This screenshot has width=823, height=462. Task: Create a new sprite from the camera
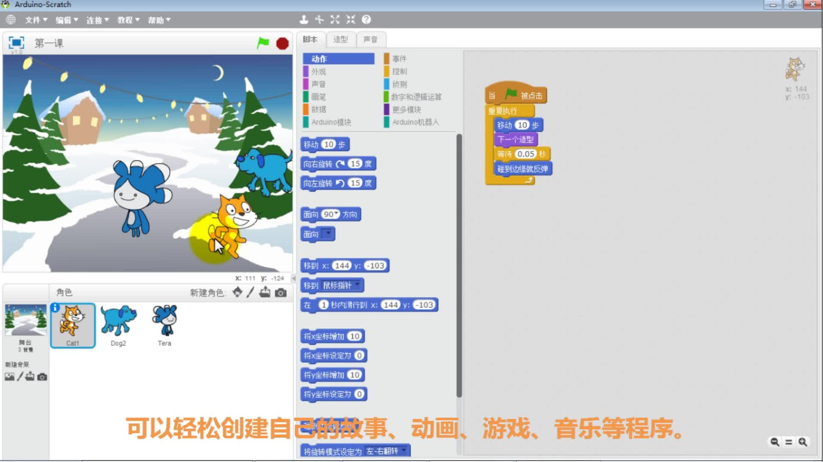click(x=281, y=293)
